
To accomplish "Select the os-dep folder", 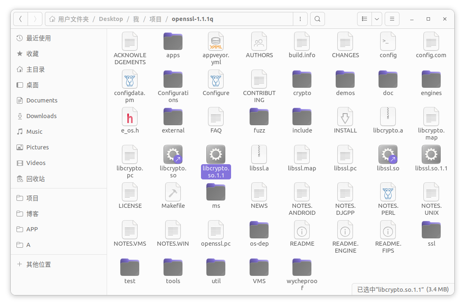I will pos(259,230).
